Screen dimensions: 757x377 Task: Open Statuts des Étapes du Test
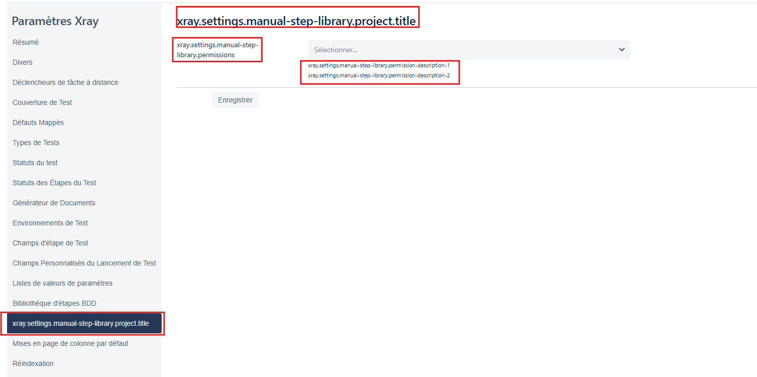(54, 183)
